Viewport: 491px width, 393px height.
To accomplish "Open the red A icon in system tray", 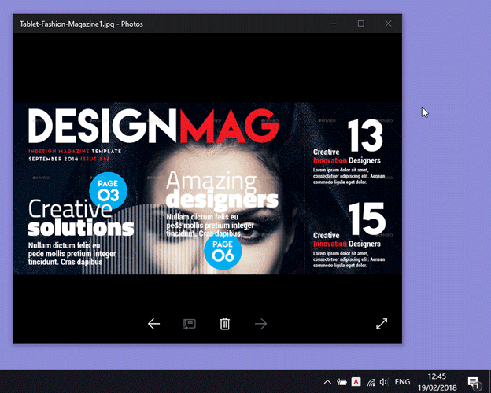I will pyautogui.click(x=356, y=382).
